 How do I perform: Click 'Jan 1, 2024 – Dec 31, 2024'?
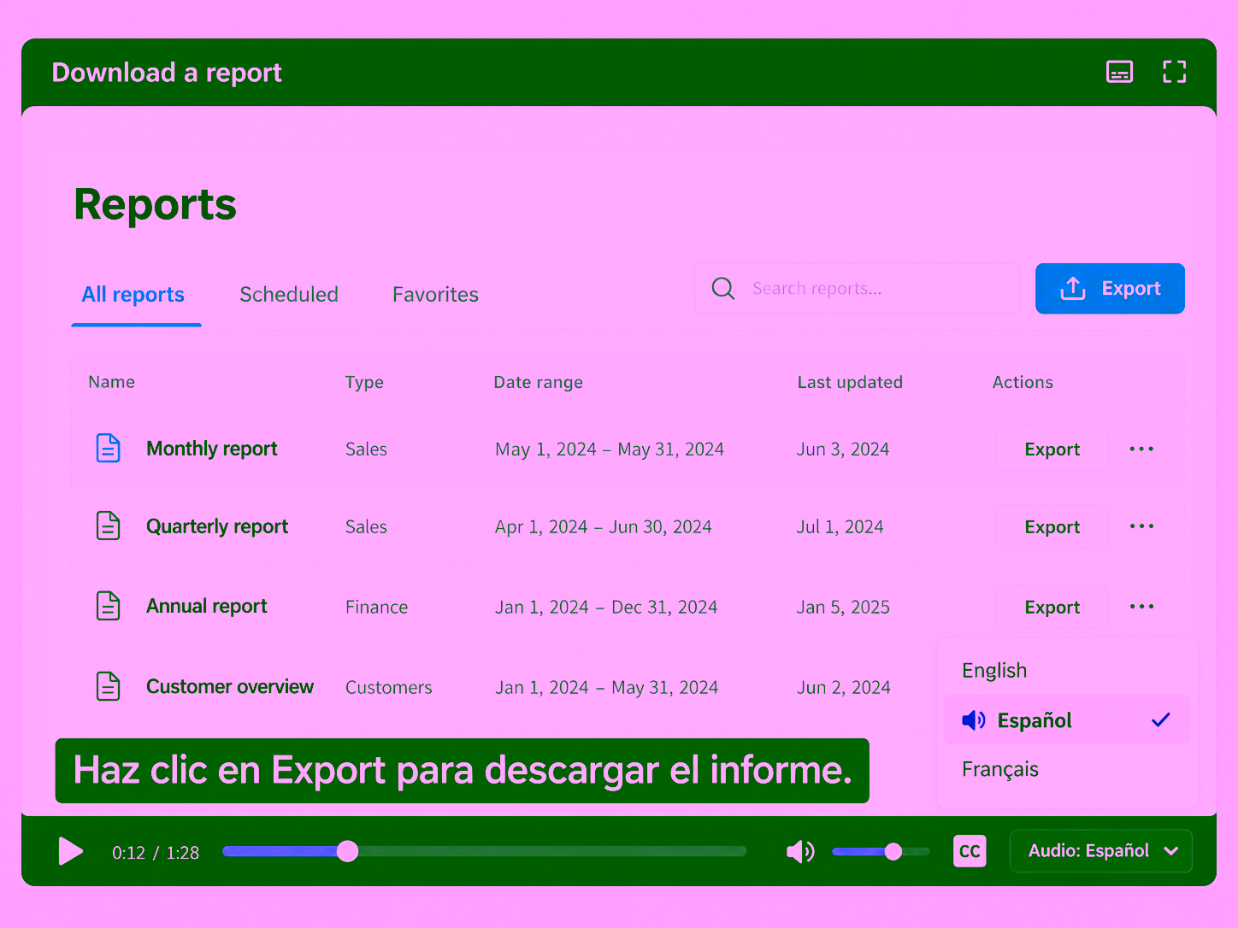tap(606, 608)
